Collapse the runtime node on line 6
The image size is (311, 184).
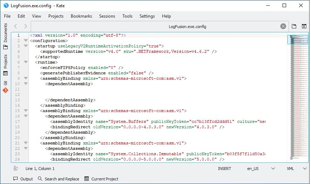click(26, 62)
